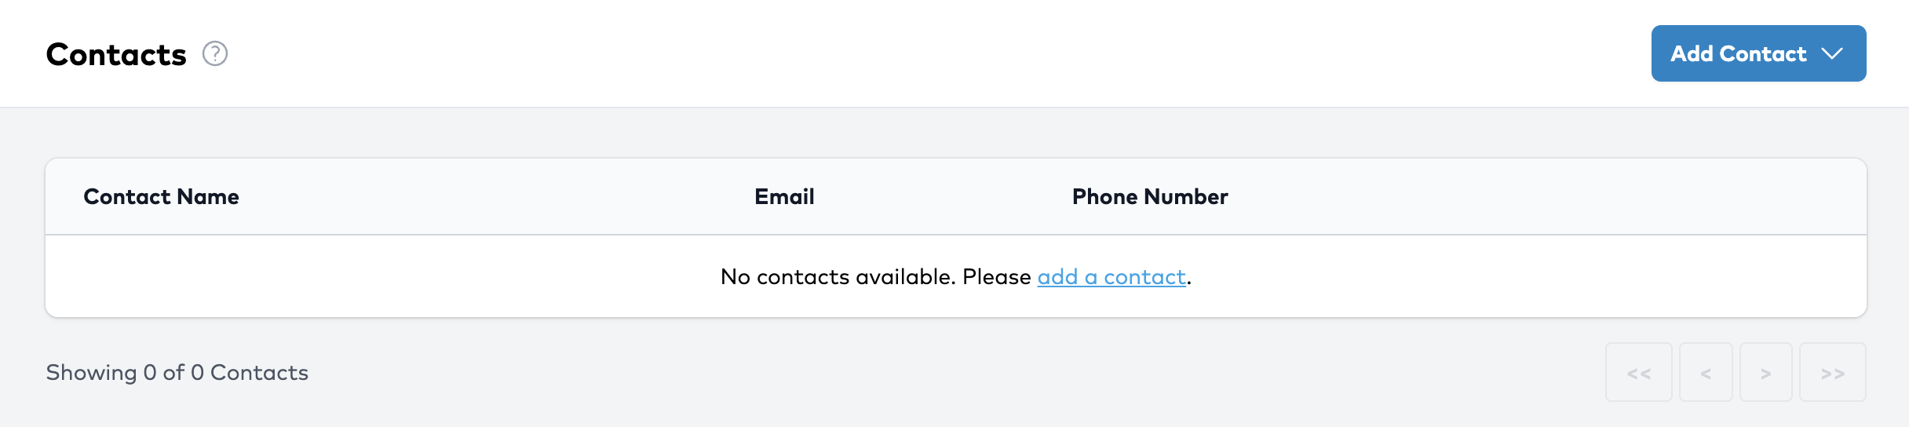Click the "No contacts available" message text
1909x427 pixels.
pyautogui.click(x=837, y=277)
